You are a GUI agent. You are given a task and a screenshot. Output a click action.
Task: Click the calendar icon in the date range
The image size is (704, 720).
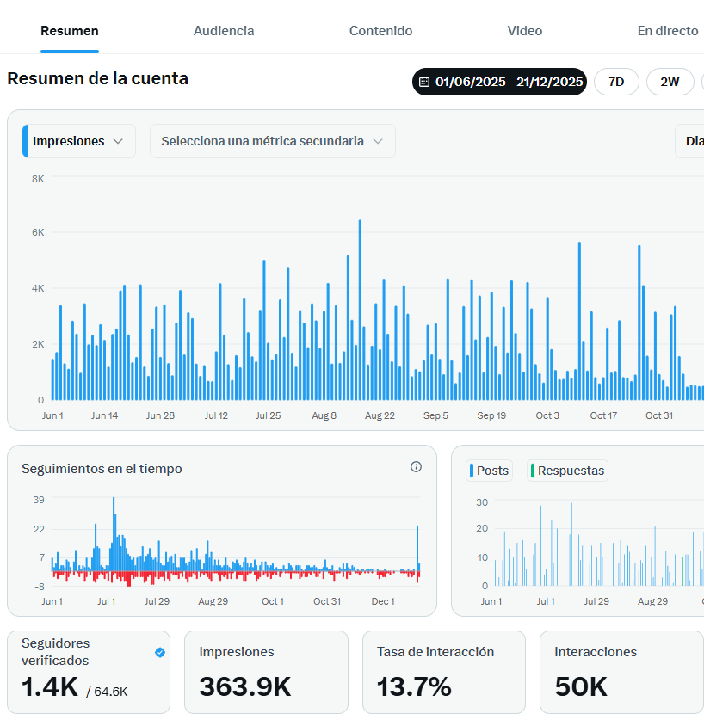(424, 83)
